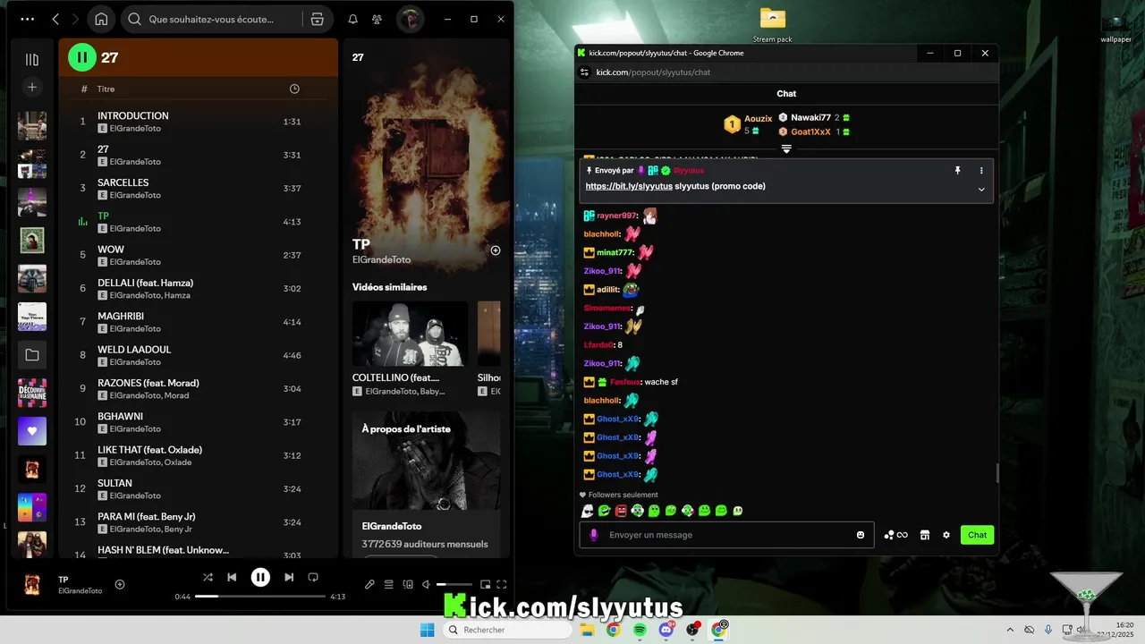This screenshot has height=644, width=1145.
Task: Pause playback in bottom player bar
Action: coord(260,578)
